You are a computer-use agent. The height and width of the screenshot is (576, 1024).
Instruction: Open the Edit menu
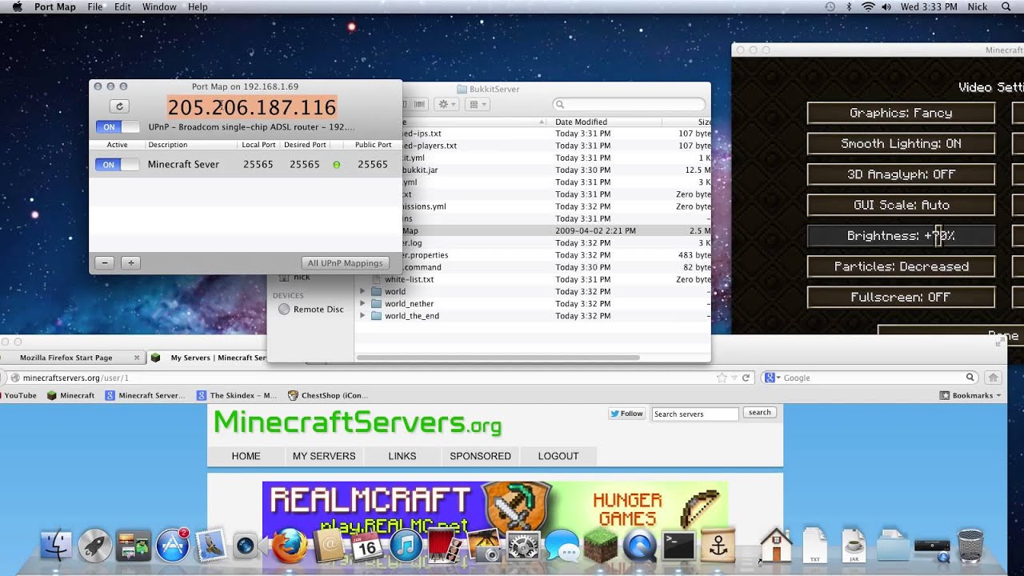[122, 6]
